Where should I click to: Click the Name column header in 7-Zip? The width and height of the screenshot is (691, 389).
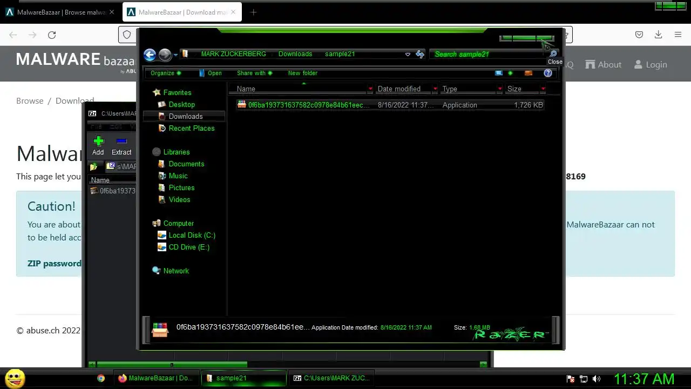tap(112, 180)
